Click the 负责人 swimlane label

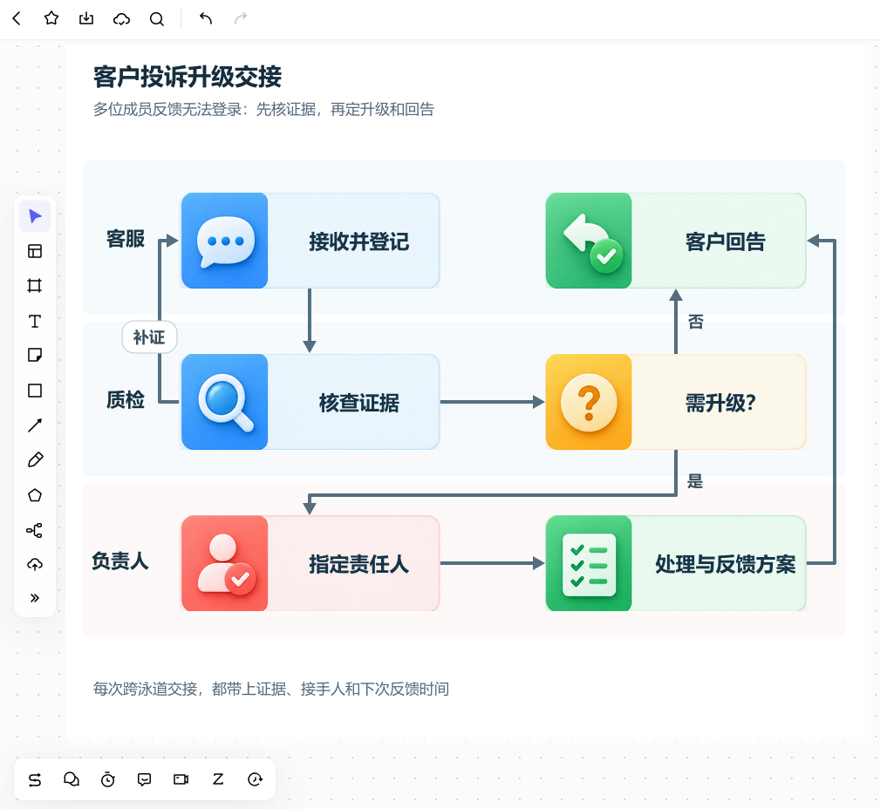pos(120,561)
